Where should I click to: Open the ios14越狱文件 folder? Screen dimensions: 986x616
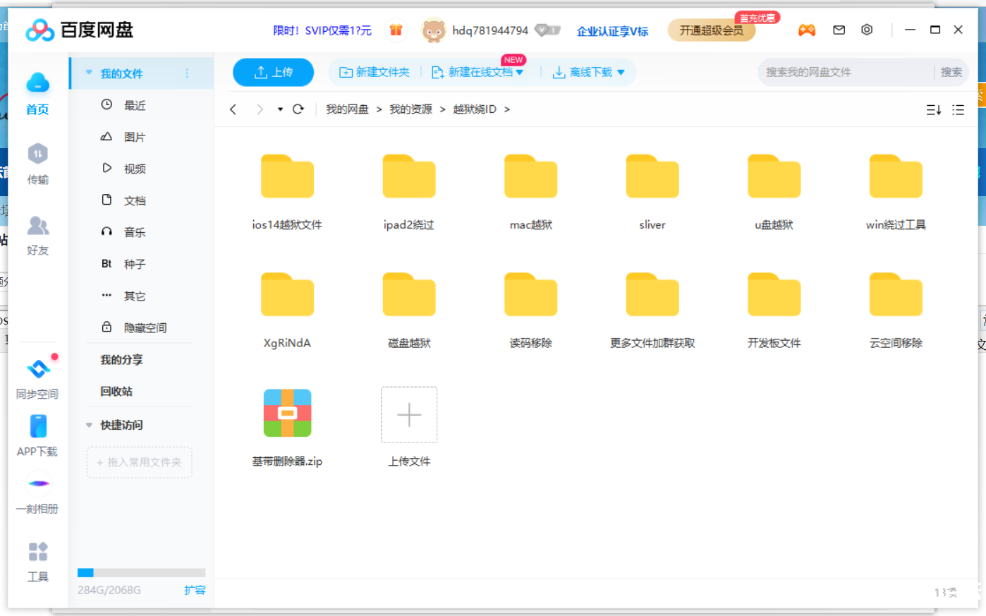point(287,176)
